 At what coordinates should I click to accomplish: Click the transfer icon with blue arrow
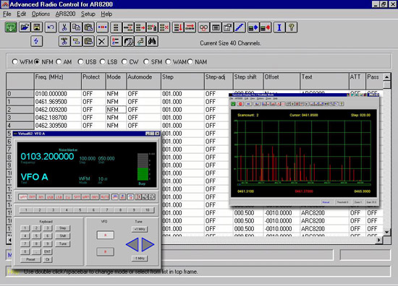click(x=253, y=27)
